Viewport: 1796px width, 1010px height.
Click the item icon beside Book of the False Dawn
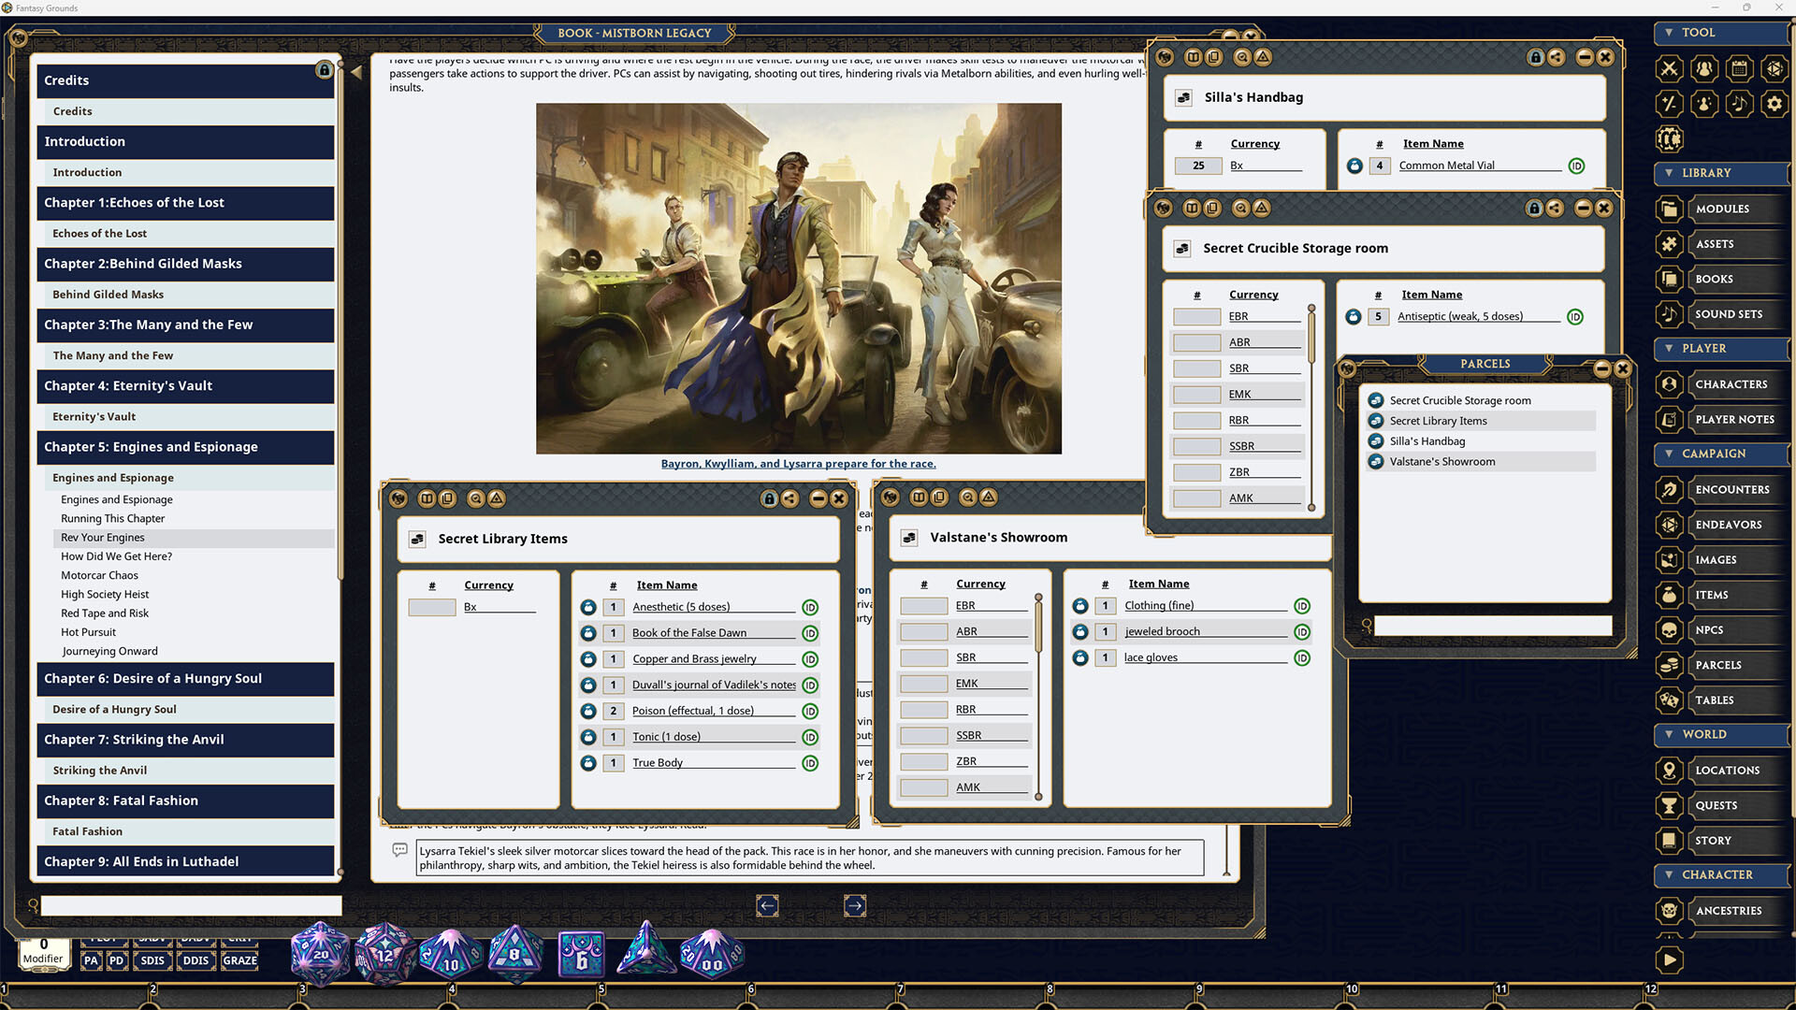click(x=588, y=633)
